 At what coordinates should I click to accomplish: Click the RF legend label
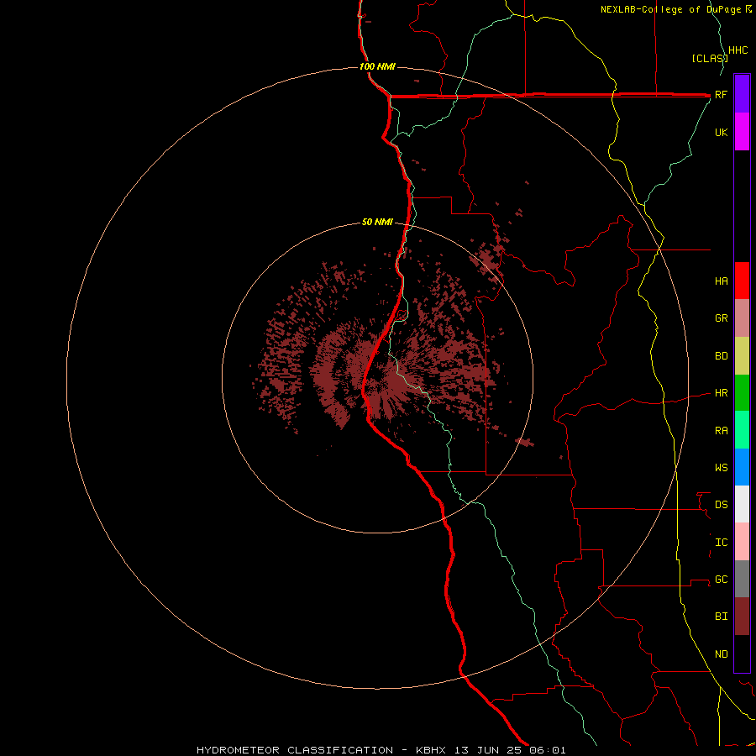722,94
